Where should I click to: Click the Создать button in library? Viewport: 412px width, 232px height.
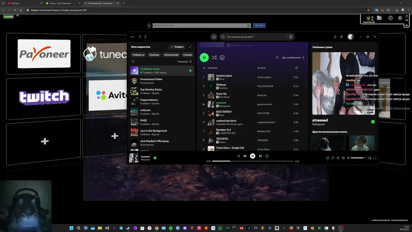coord(177,47)
